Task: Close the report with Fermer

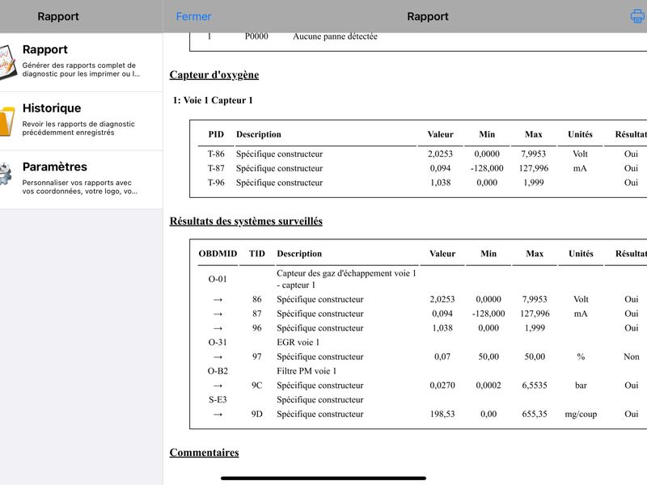Action: (x=193, y=16)
